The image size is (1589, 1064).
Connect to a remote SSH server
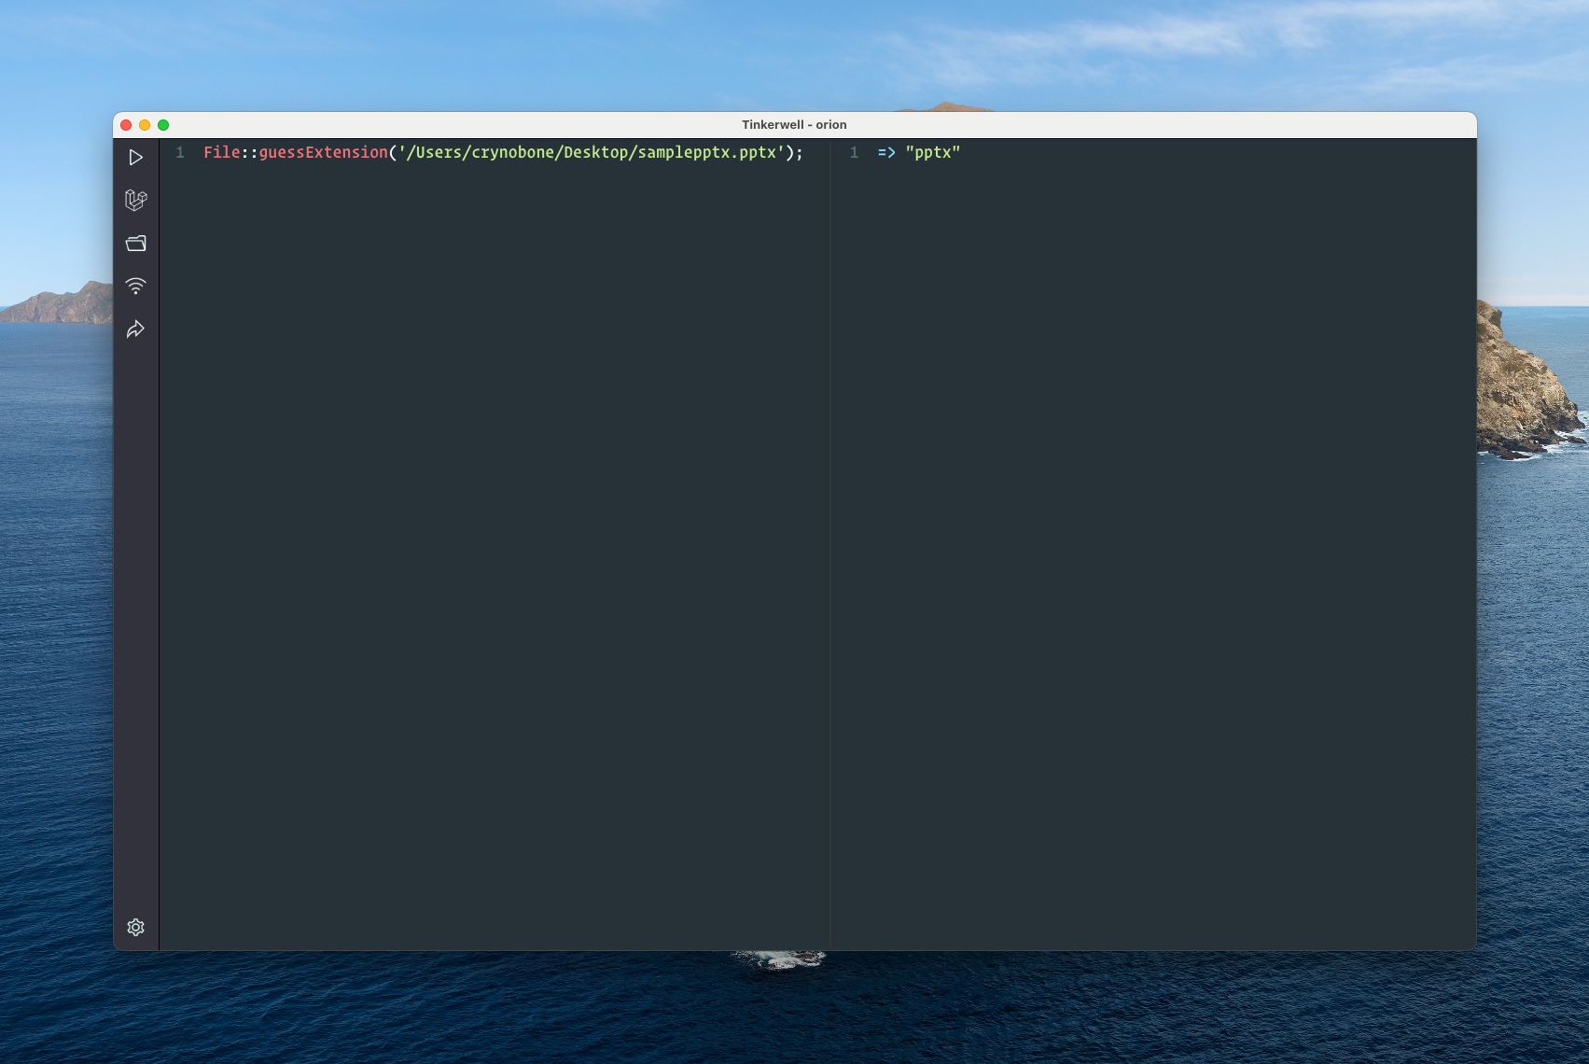136,286
